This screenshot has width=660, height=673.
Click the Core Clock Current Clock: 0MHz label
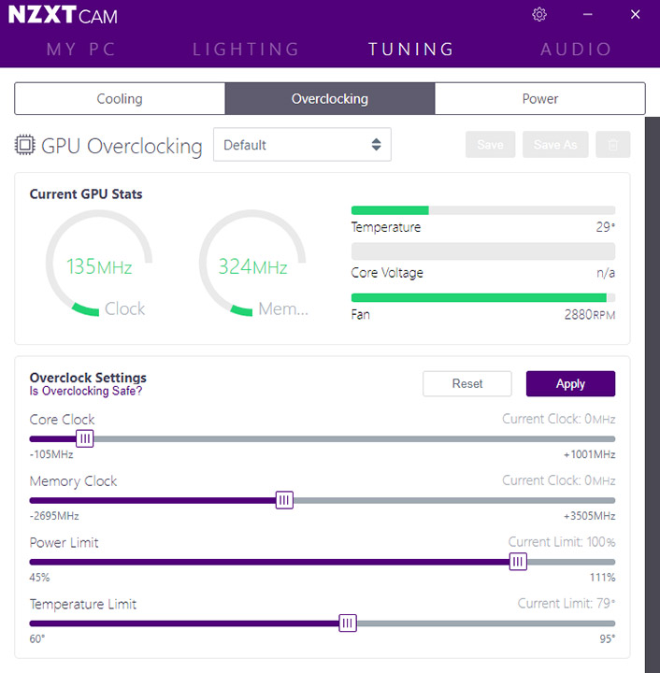pos(559,419)
